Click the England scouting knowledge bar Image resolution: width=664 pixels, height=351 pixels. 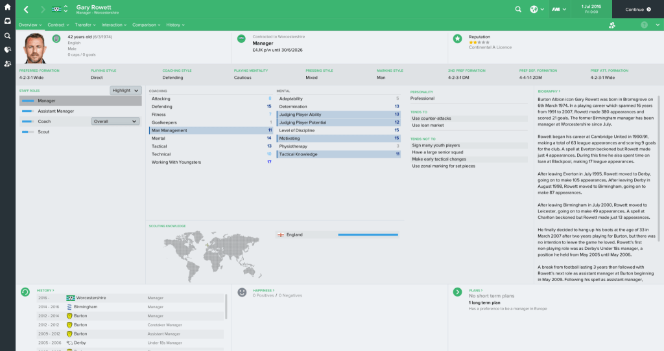click(x=367, y=234)
